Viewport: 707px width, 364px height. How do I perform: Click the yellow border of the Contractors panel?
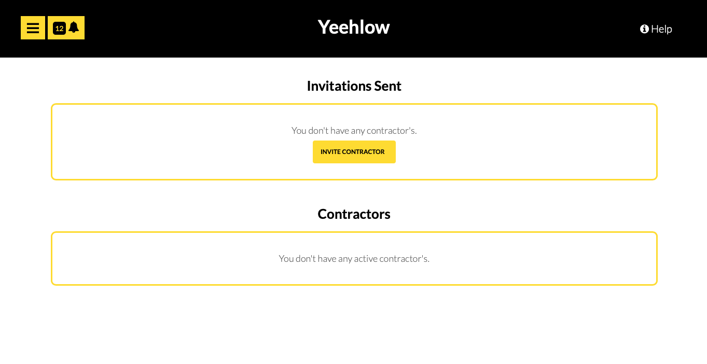(x=354, y=232)
